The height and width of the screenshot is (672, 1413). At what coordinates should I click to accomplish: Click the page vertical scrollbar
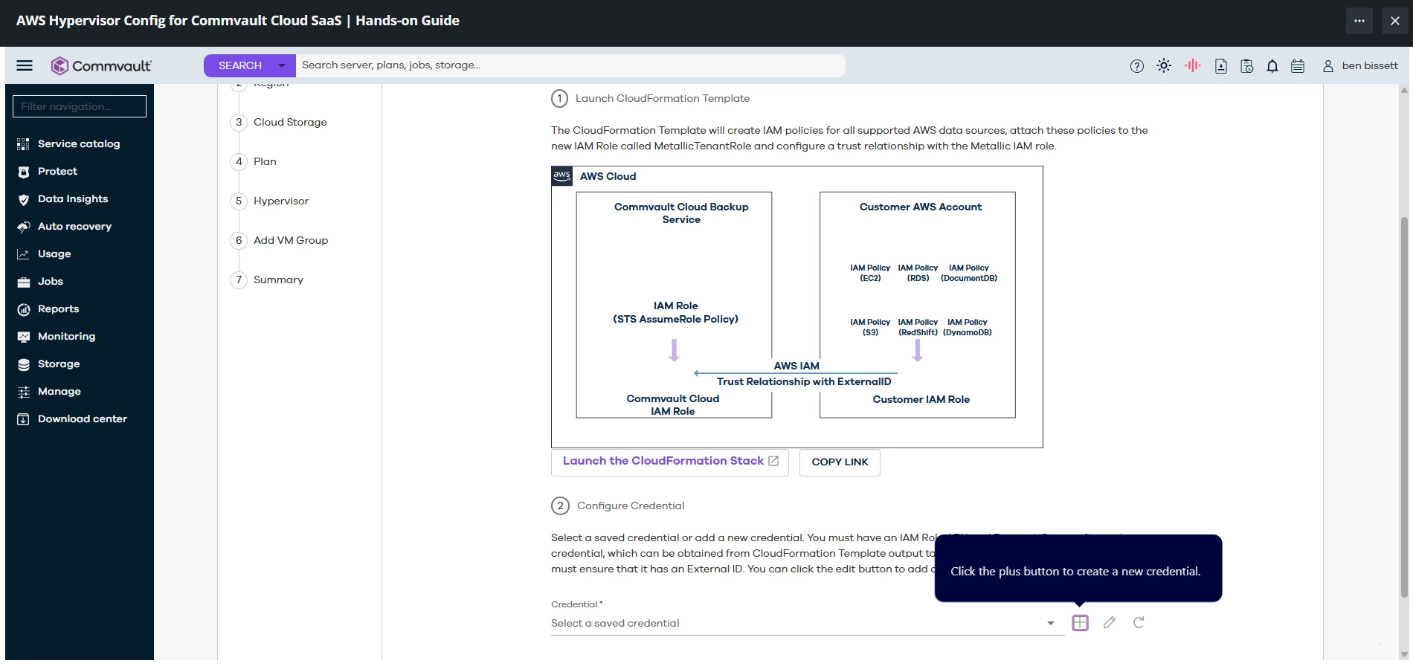point(1404,407)
